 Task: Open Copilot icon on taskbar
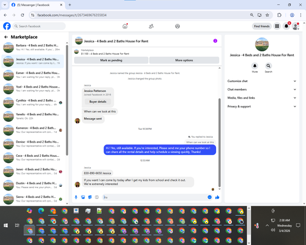coord(29,211)
